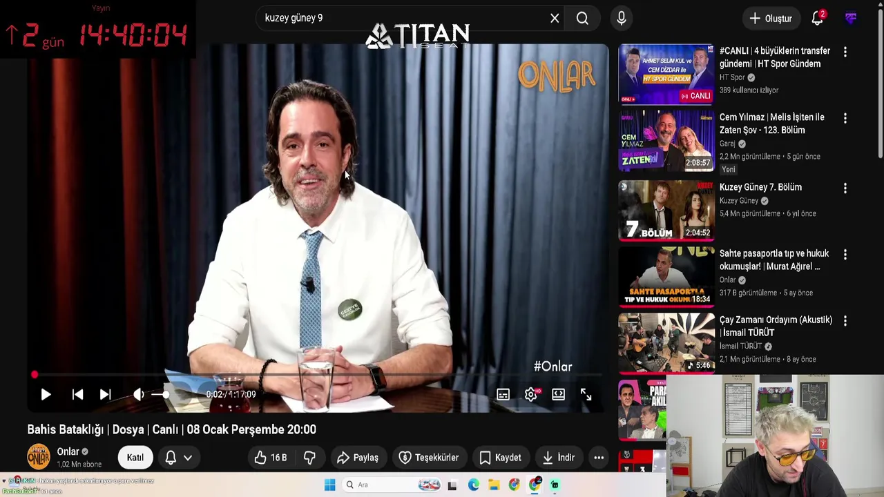The width and height of the screenshot is (884, 497).
Task: Enter full screen mode
Action: (x=586, y=395)
